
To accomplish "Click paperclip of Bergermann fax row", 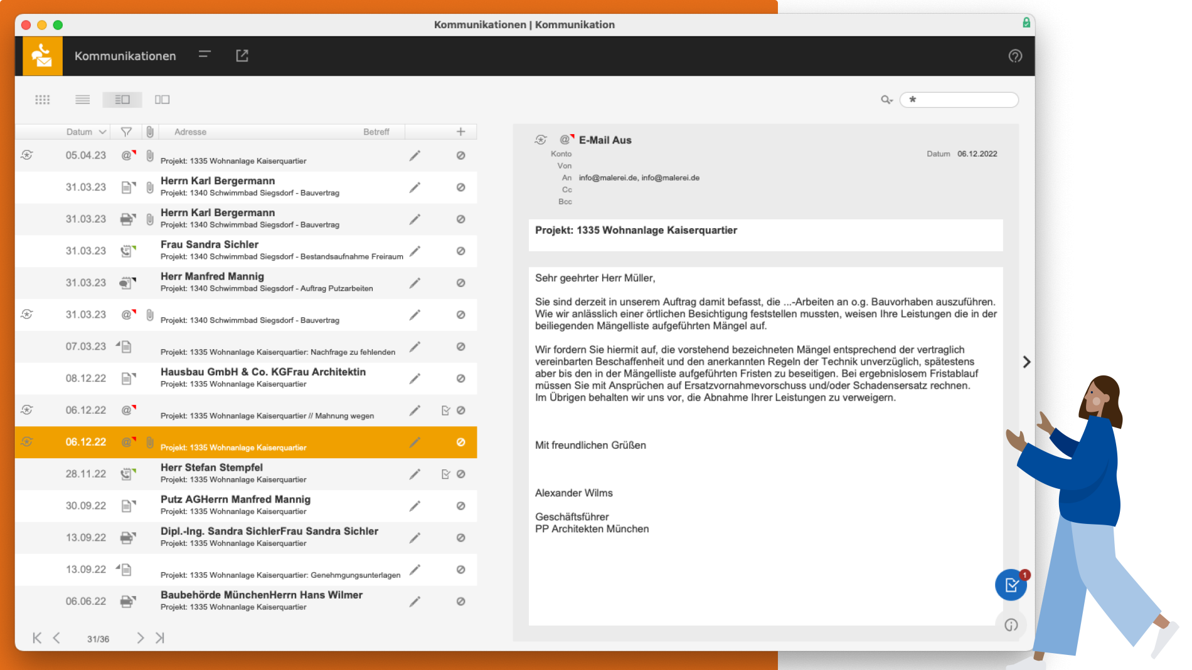I will tap(150, 219).
